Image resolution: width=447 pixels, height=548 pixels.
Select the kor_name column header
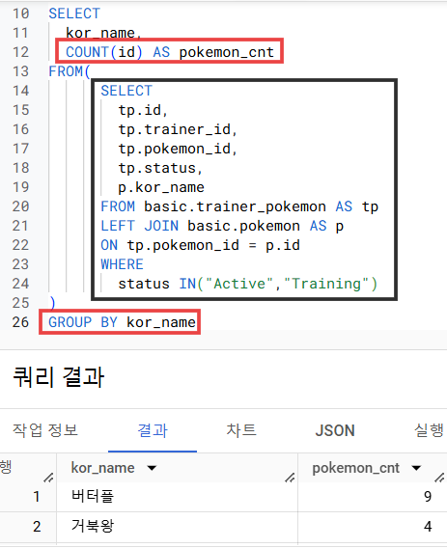pos(103,468)
